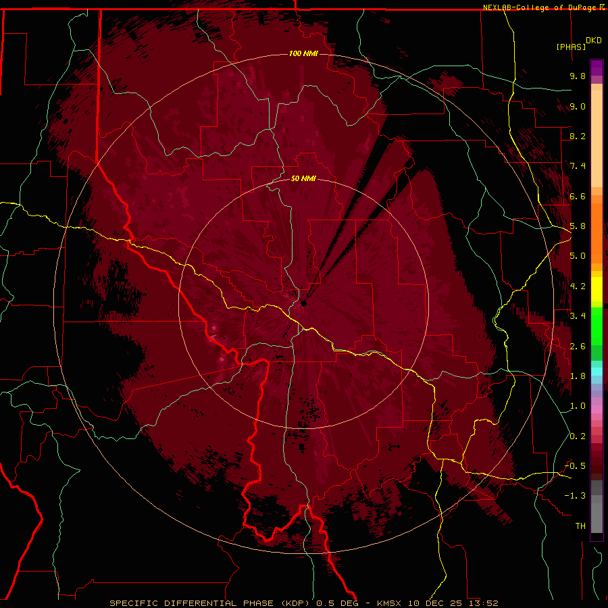Click the KMSX radar site dot at center
This screenshot has height=608, width=608.
click(x=303, y=303)
